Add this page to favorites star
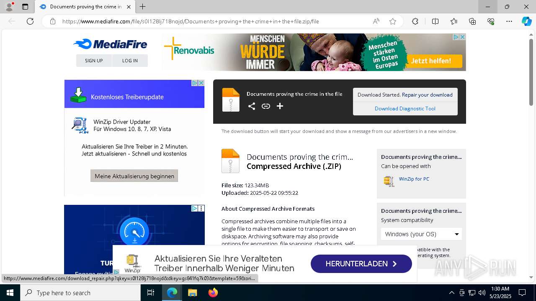The width and height of the screenshot is (536, 301). 393,21
